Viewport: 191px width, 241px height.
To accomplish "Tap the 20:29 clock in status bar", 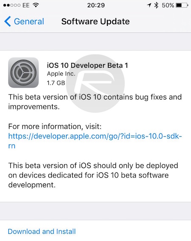I will click(96, 5).
